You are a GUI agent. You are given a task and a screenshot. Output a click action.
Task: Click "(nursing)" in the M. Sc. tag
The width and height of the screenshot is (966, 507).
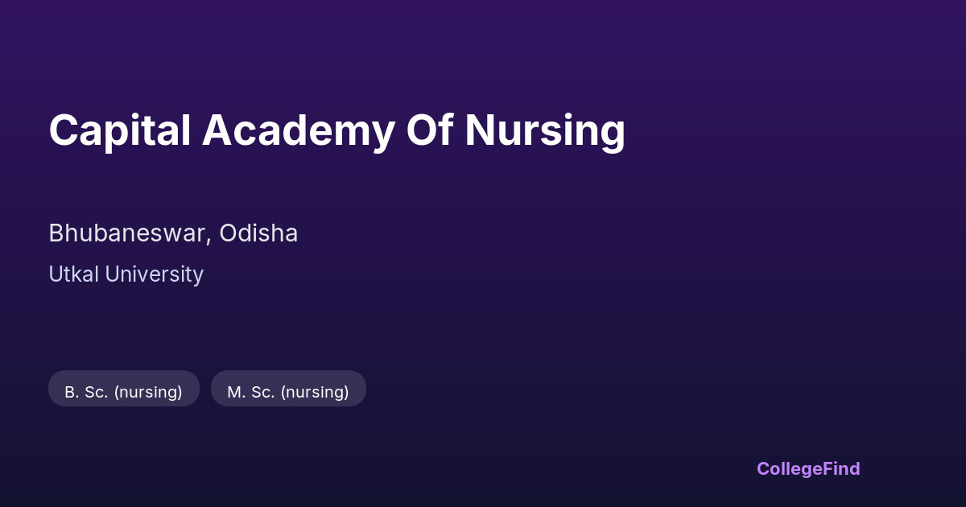(315, 392)
